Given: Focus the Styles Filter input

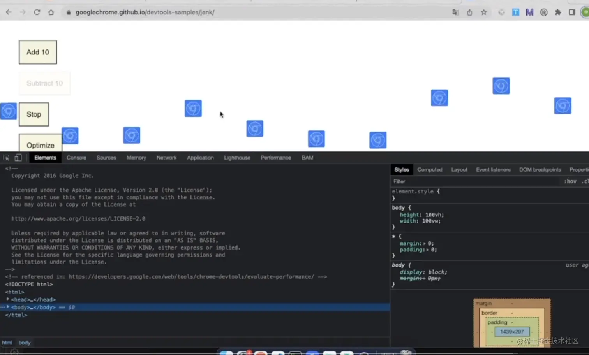Looking at the screenshot, I should click(475, 181).
